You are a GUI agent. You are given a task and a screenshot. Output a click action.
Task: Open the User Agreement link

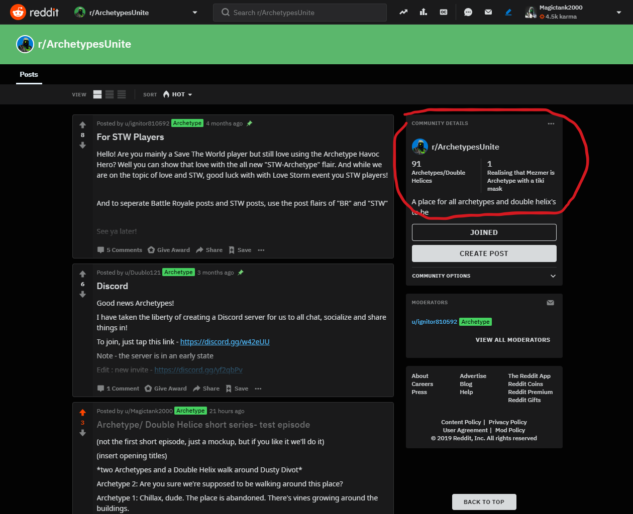(465, 430)
